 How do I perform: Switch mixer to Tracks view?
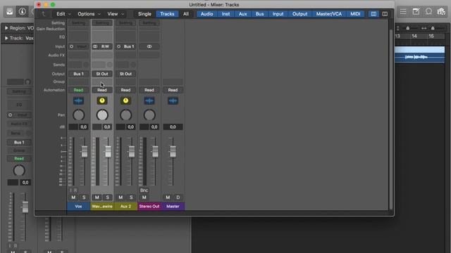point(167,14)
